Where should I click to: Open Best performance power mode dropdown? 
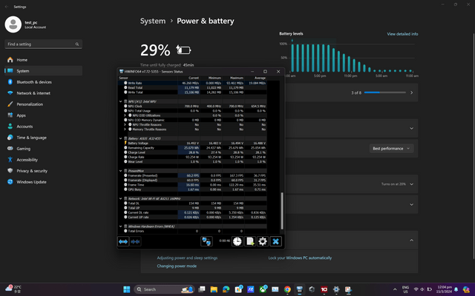(391, 148)
